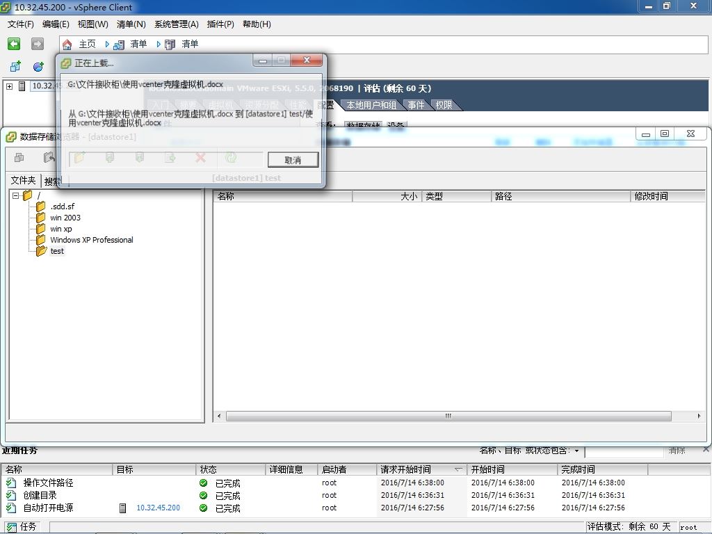The height and width of the screenshot is (534, 712).
Task: Click task icon for 自动打开电源 row
Action: 11,508
